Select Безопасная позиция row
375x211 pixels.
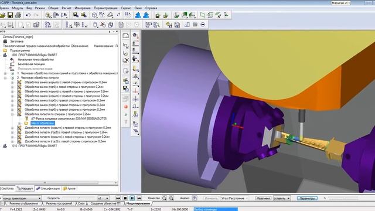pyautogui.click(x=31, y=64)
